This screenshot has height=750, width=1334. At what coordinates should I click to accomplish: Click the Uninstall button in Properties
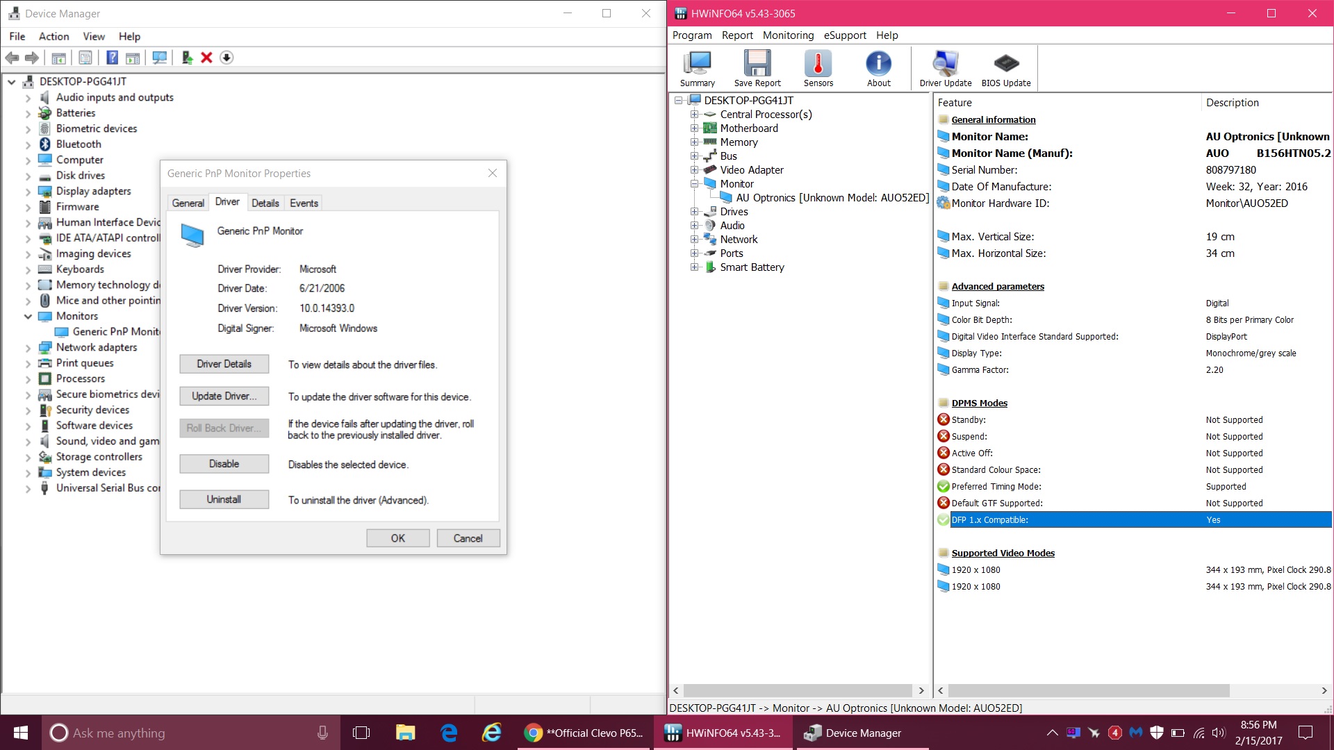[x=224, y=499]
